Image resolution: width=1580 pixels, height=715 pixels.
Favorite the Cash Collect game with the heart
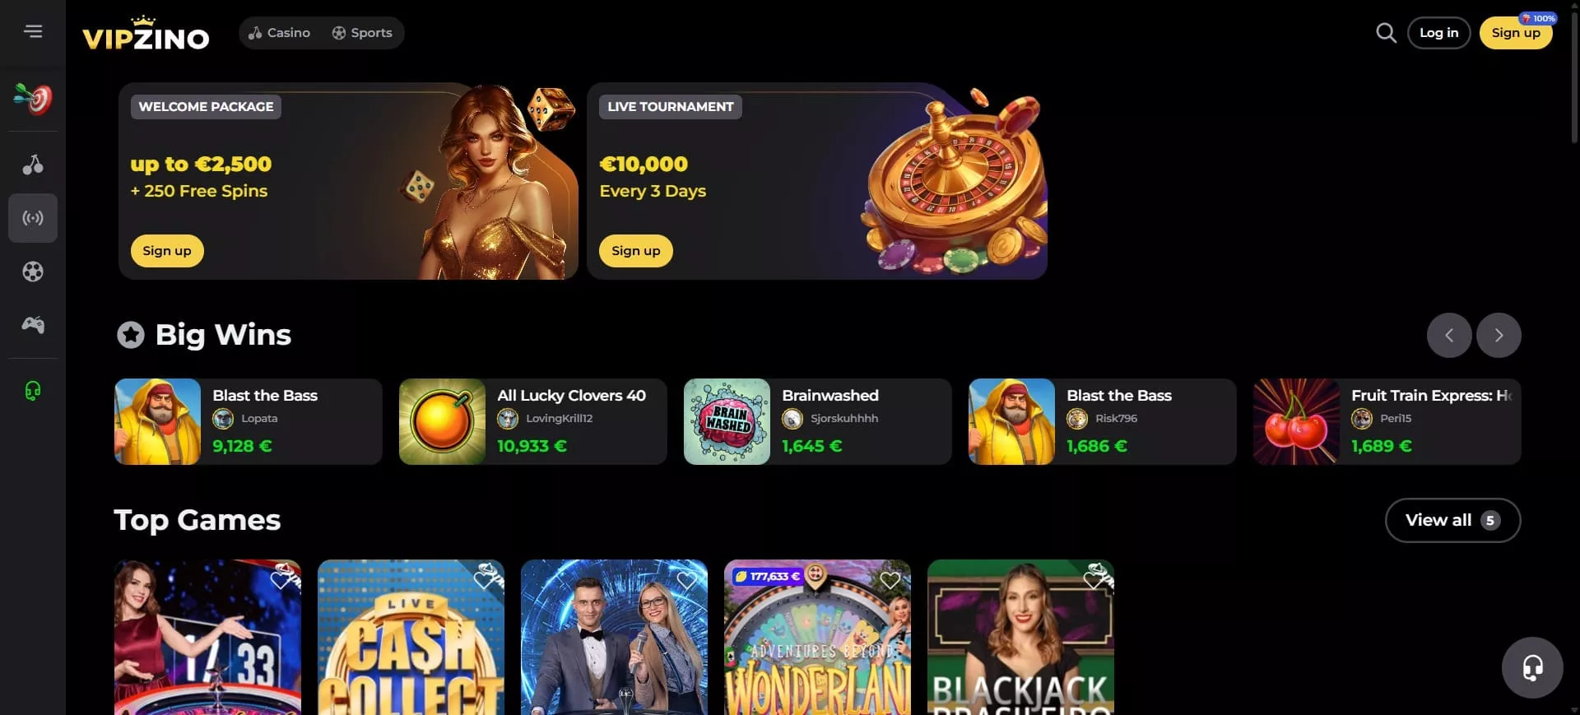point(484,580)
